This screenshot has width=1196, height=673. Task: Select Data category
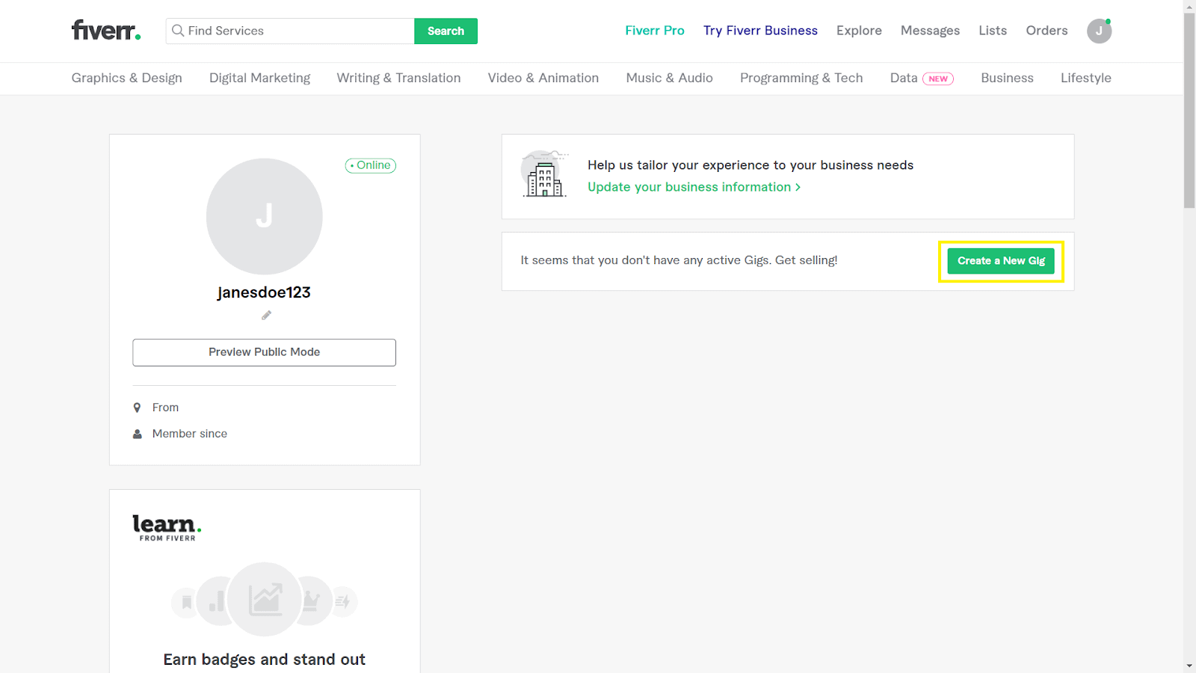click(x=904, y=78)
